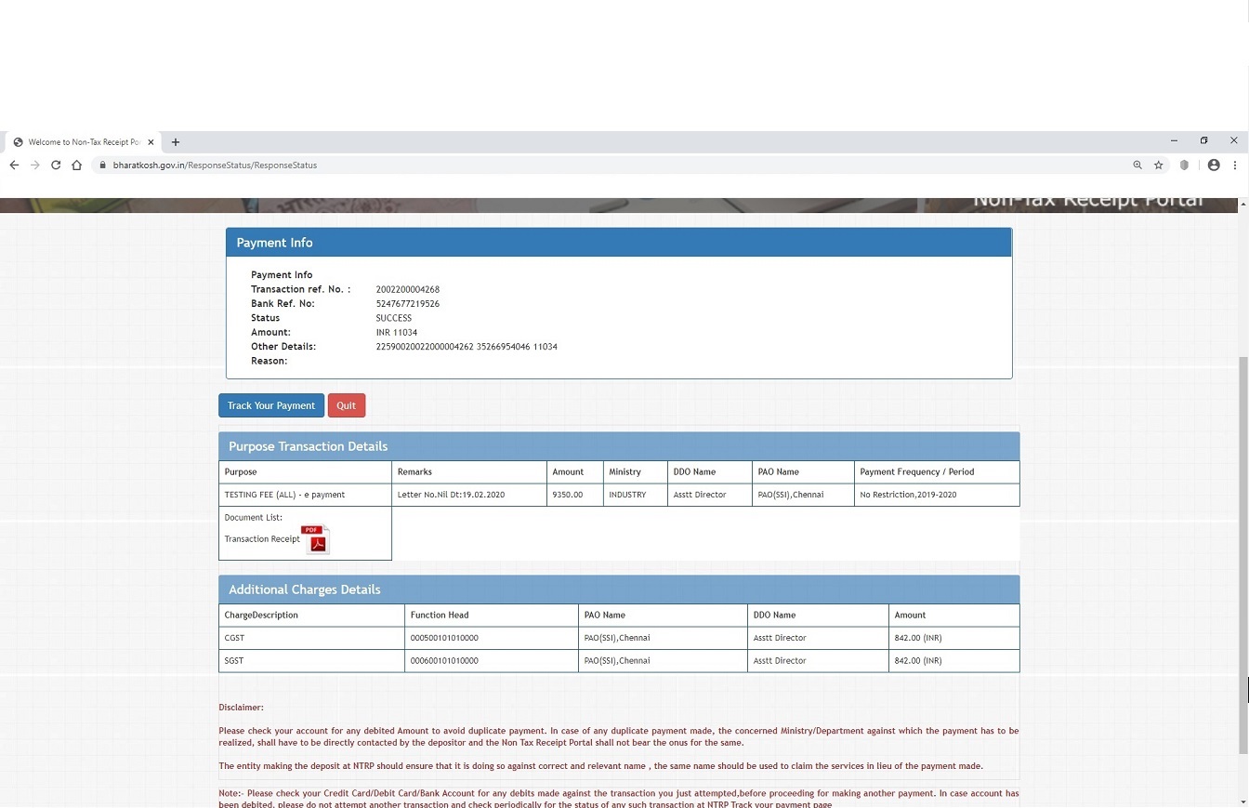Click the Track Your Payment button
The height and width of the screenshot is (808, 1249).
[x=271, y=405]
